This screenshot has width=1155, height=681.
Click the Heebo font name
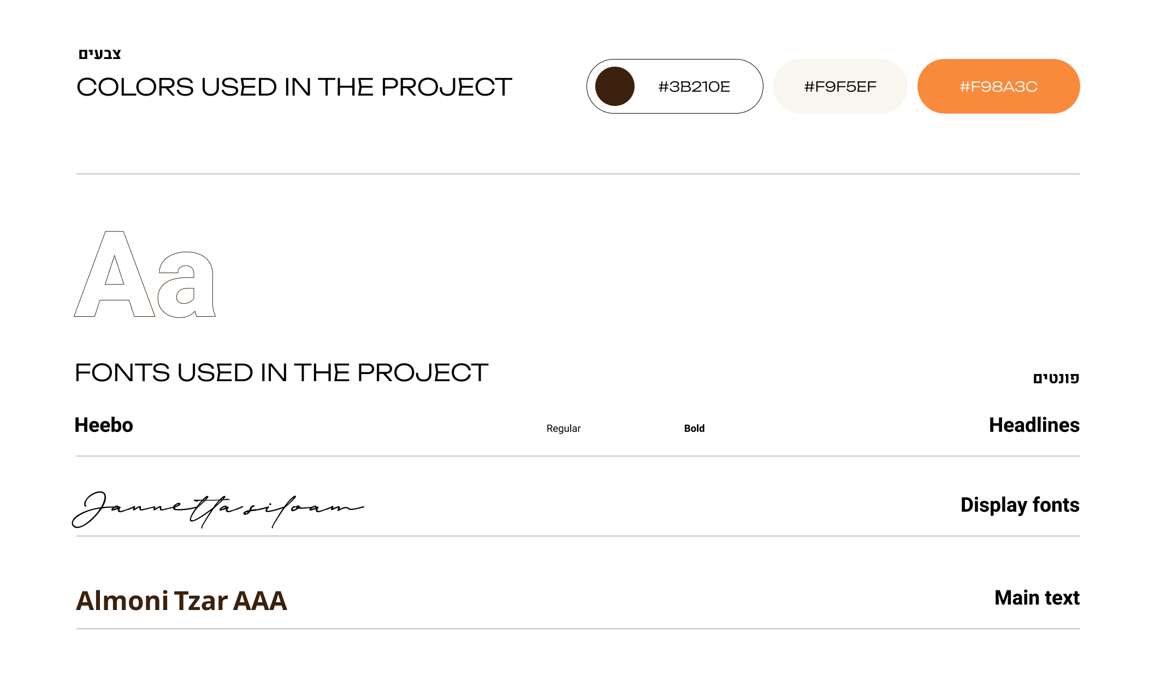pos(104,425)
